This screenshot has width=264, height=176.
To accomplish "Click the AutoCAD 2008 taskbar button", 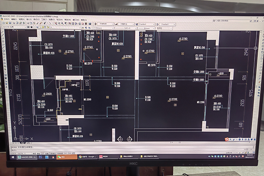I will pyautogui.click(x=27, y=157).
